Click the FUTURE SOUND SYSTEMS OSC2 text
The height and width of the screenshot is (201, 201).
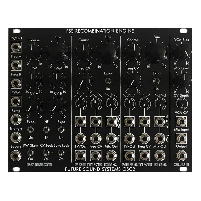(x=100, y=169)
